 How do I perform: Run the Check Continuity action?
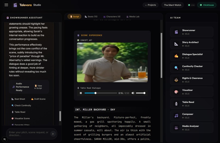coord(21,105)
